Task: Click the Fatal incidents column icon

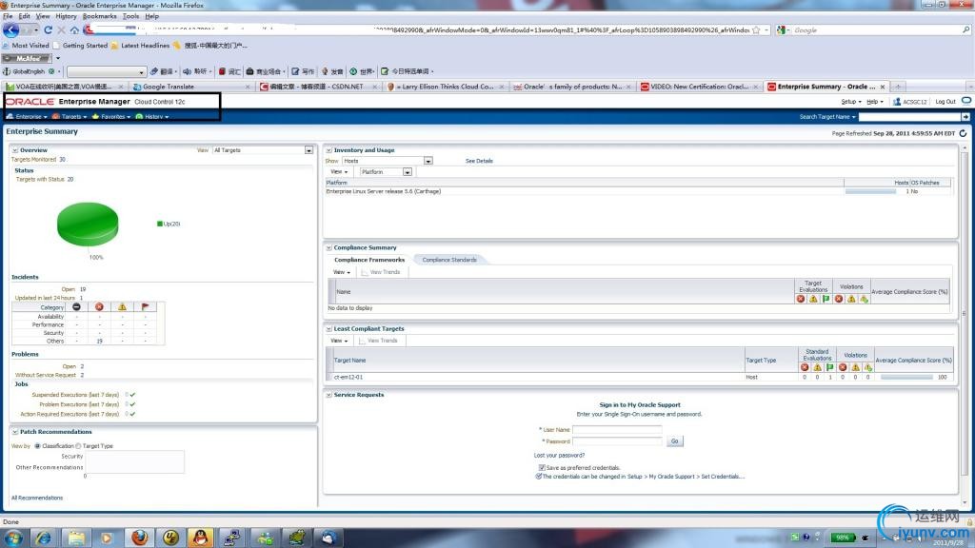Action: [76, 307]
